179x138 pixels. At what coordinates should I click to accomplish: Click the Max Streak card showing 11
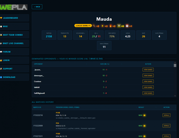coord(104,46)
